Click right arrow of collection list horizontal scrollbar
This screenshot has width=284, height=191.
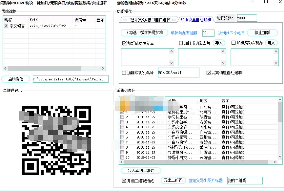click(x=275, y=162)
